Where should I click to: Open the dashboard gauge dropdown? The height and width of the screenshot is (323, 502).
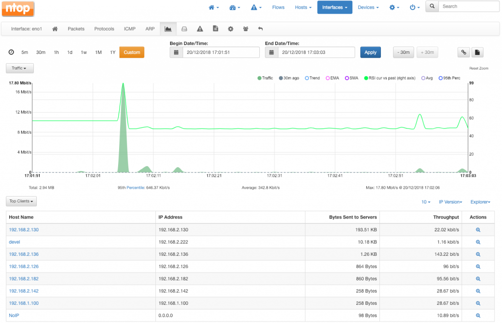pyautogui.click(x=235, y=7)
